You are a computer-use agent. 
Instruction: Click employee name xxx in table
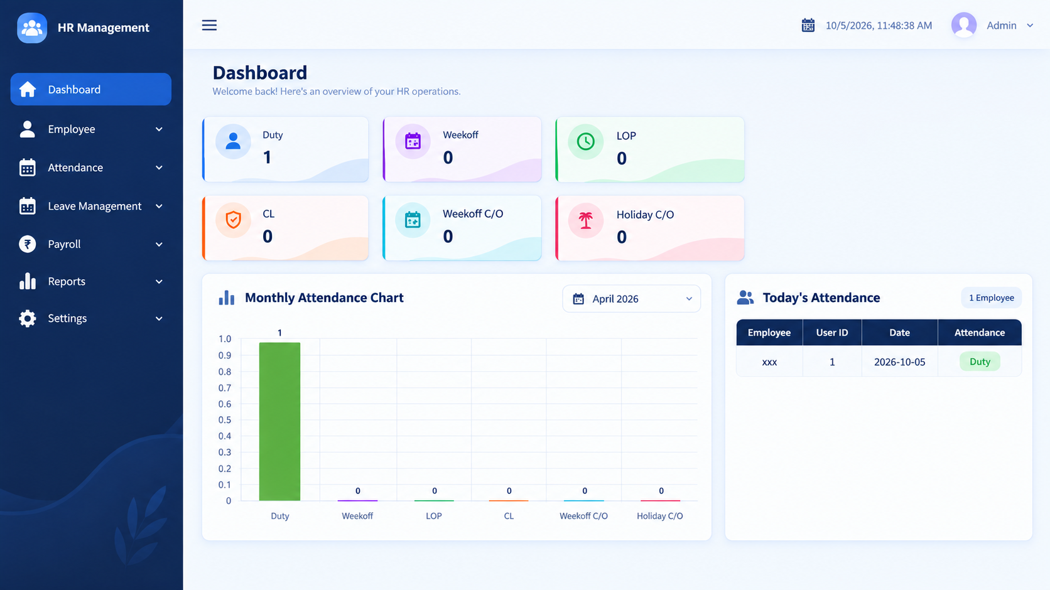pos(769,362)
